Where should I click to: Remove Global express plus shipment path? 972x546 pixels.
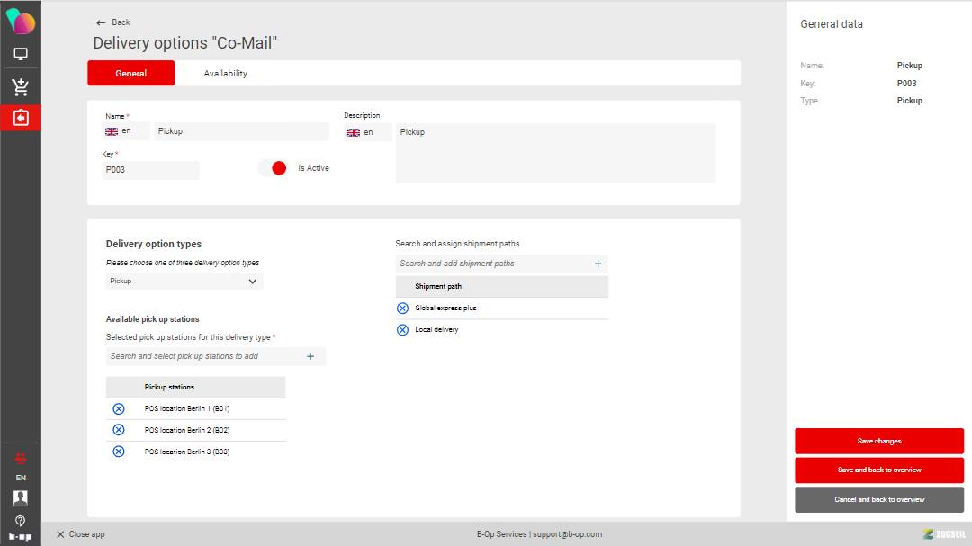pos(402,309)
